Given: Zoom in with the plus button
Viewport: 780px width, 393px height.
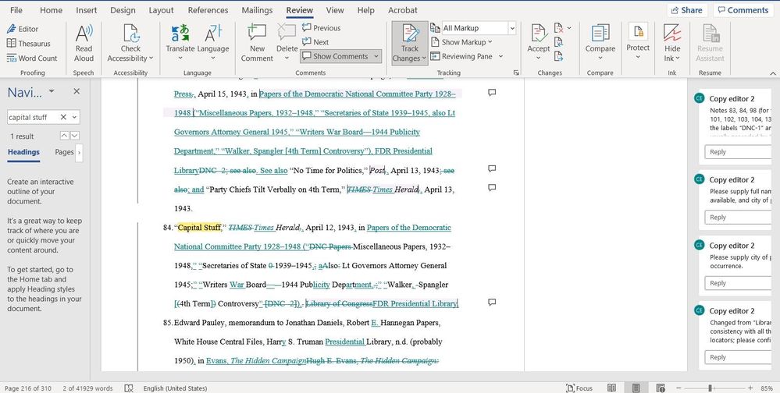Looking at the screenshot, I should point(750,388).
